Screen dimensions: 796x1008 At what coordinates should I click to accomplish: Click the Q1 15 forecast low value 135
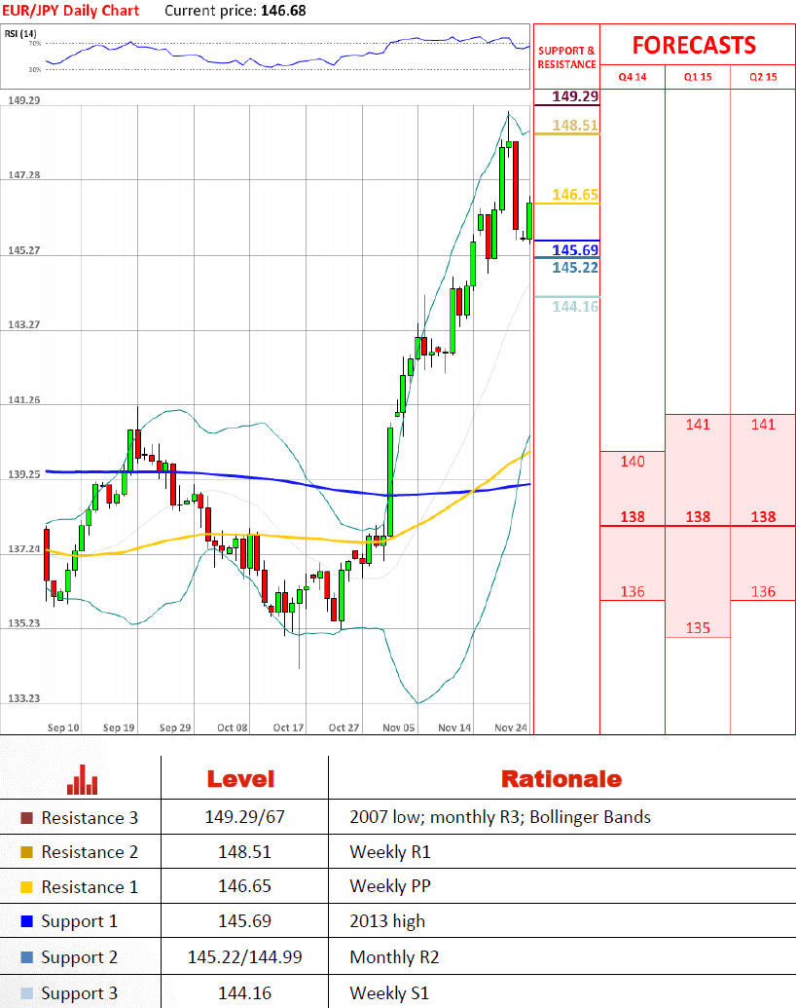(x=698, y=628)
